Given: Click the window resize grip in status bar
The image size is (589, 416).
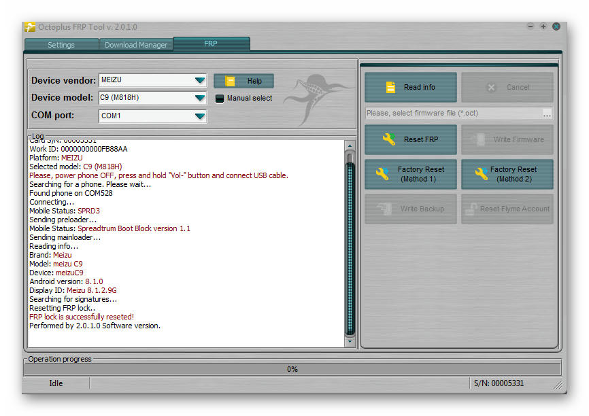Looking at the screenshot, I should click(x=558, y=385).
